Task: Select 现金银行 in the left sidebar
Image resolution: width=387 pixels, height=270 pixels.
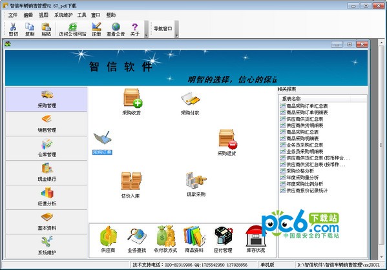Action: point(47,172)
